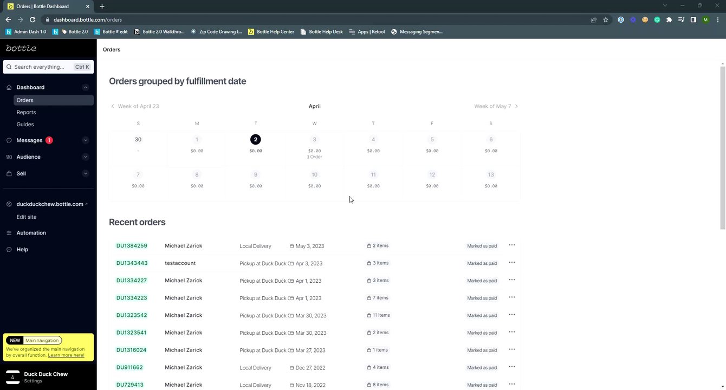Screen dimensions: 726x390
Task: Click the globe icon beside duckduckchew.bottle.com
Action: 9,204
